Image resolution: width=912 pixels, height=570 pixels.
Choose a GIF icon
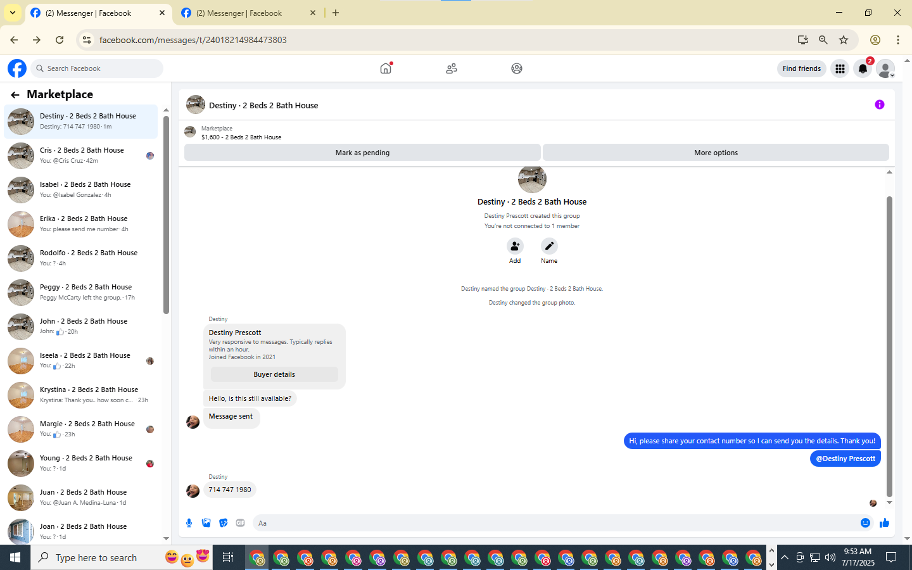tap(240, 522)
